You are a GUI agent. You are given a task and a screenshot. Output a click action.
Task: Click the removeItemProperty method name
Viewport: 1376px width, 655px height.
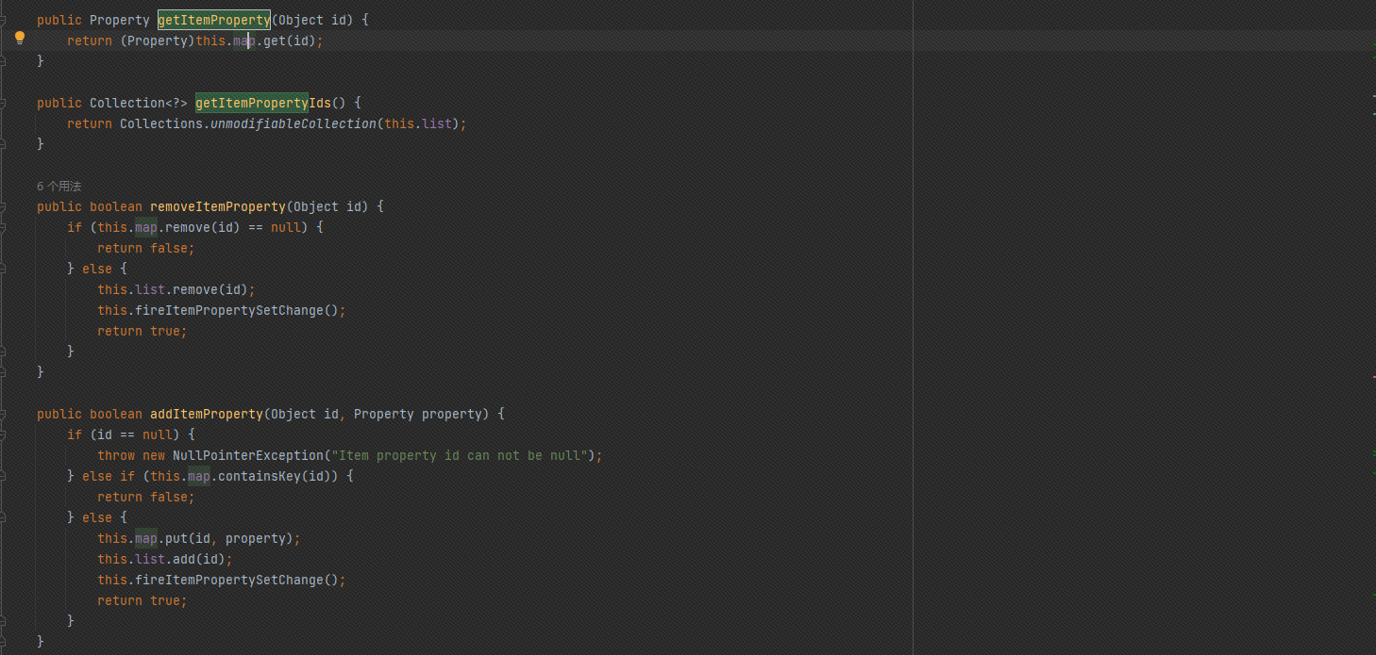point(218,206)
